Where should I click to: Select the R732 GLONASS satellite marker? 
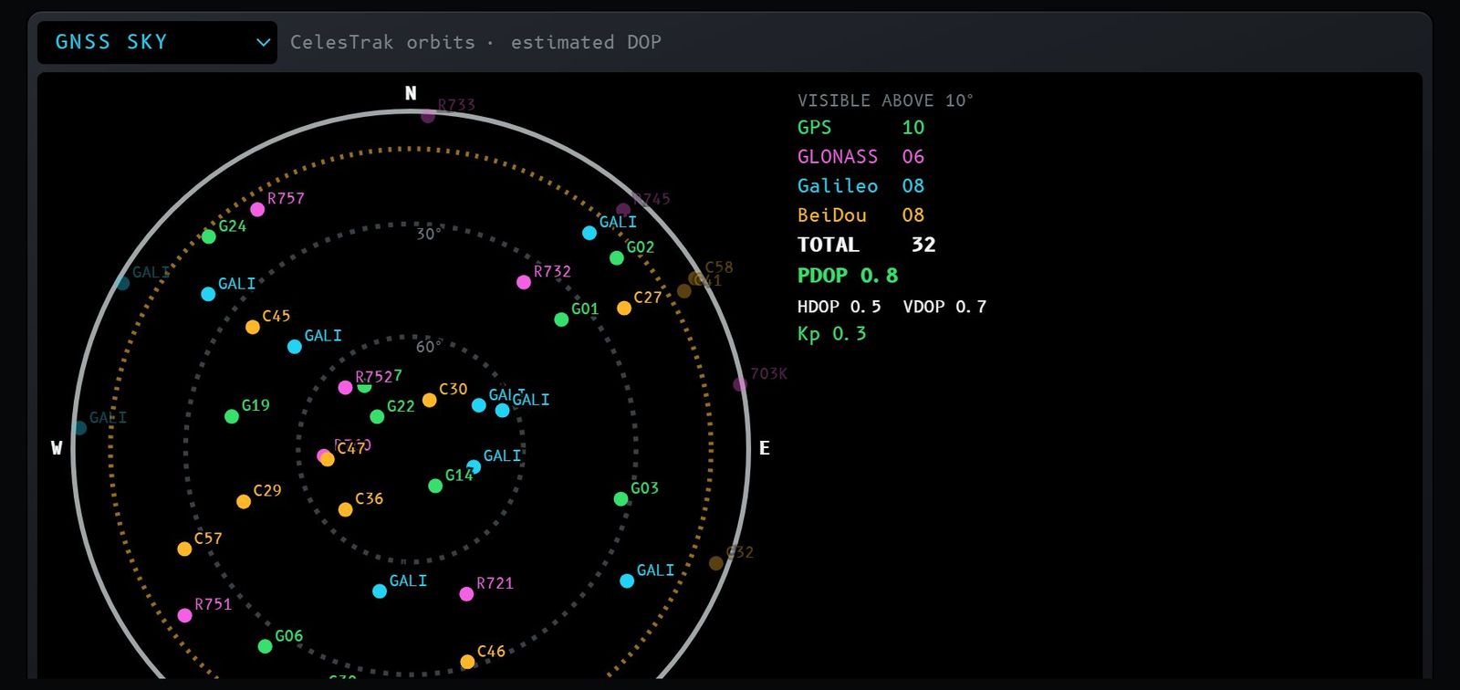point(524,282)
